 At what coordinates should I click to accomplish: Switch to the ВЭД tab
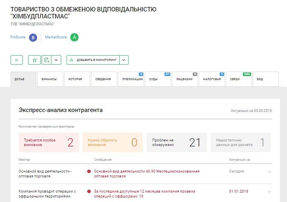pos(266,79)
